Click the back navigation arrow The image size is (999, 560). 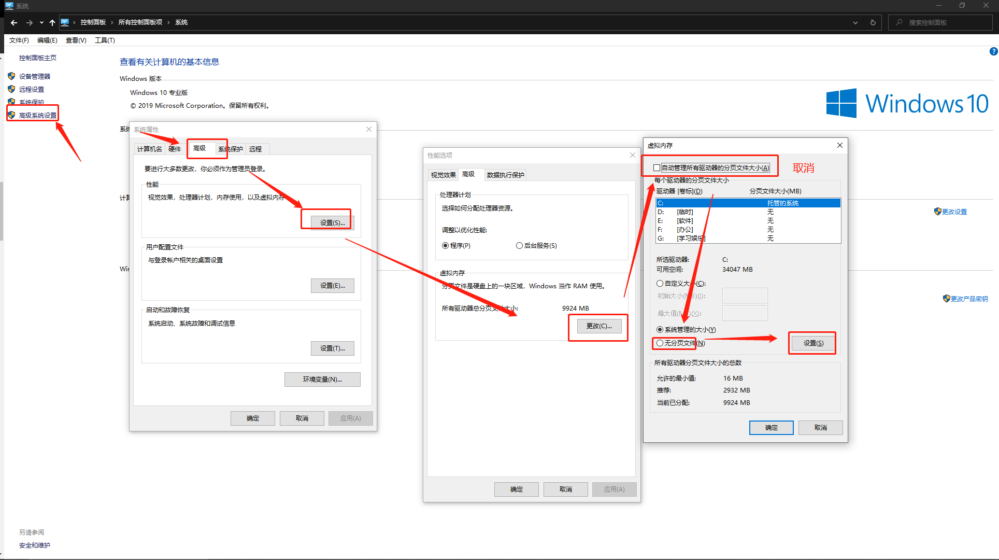(14, 22)
